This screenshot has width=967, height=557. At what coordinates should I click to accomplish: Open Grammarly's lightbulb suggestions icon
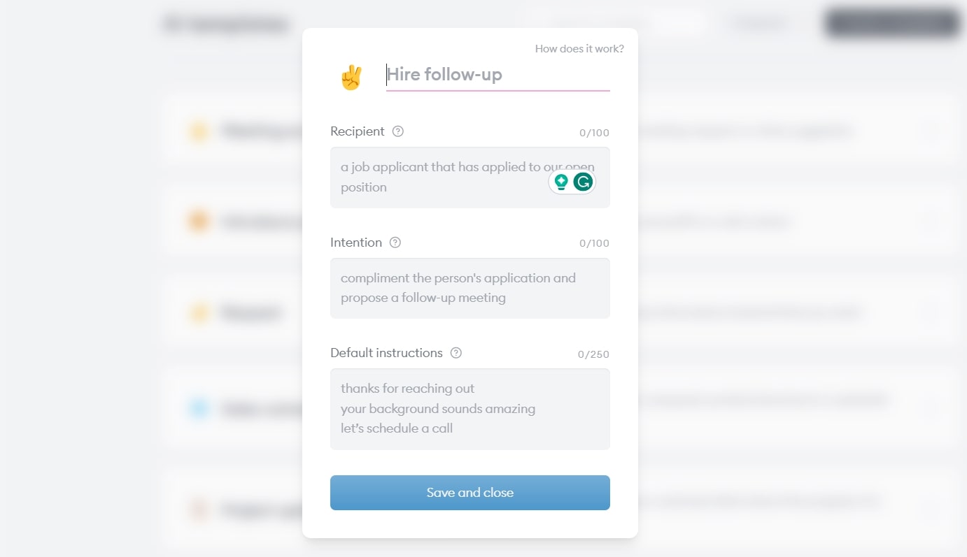(x=561, y=182)
